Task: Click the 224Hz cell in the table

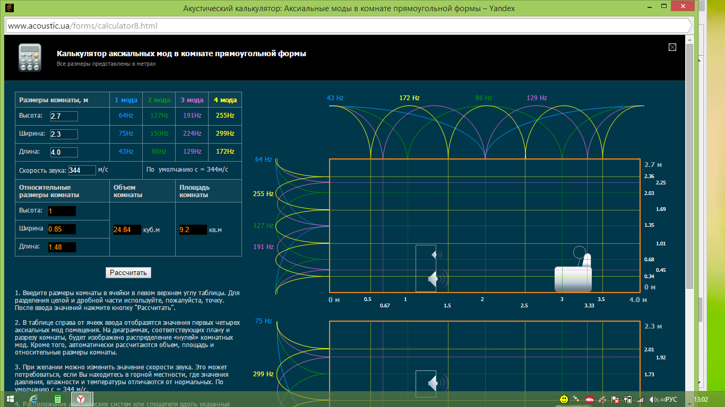Action: click(x=192, y=134)
